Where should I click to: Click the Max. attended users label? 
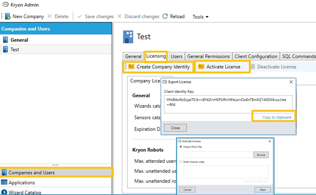pos(155,161)
